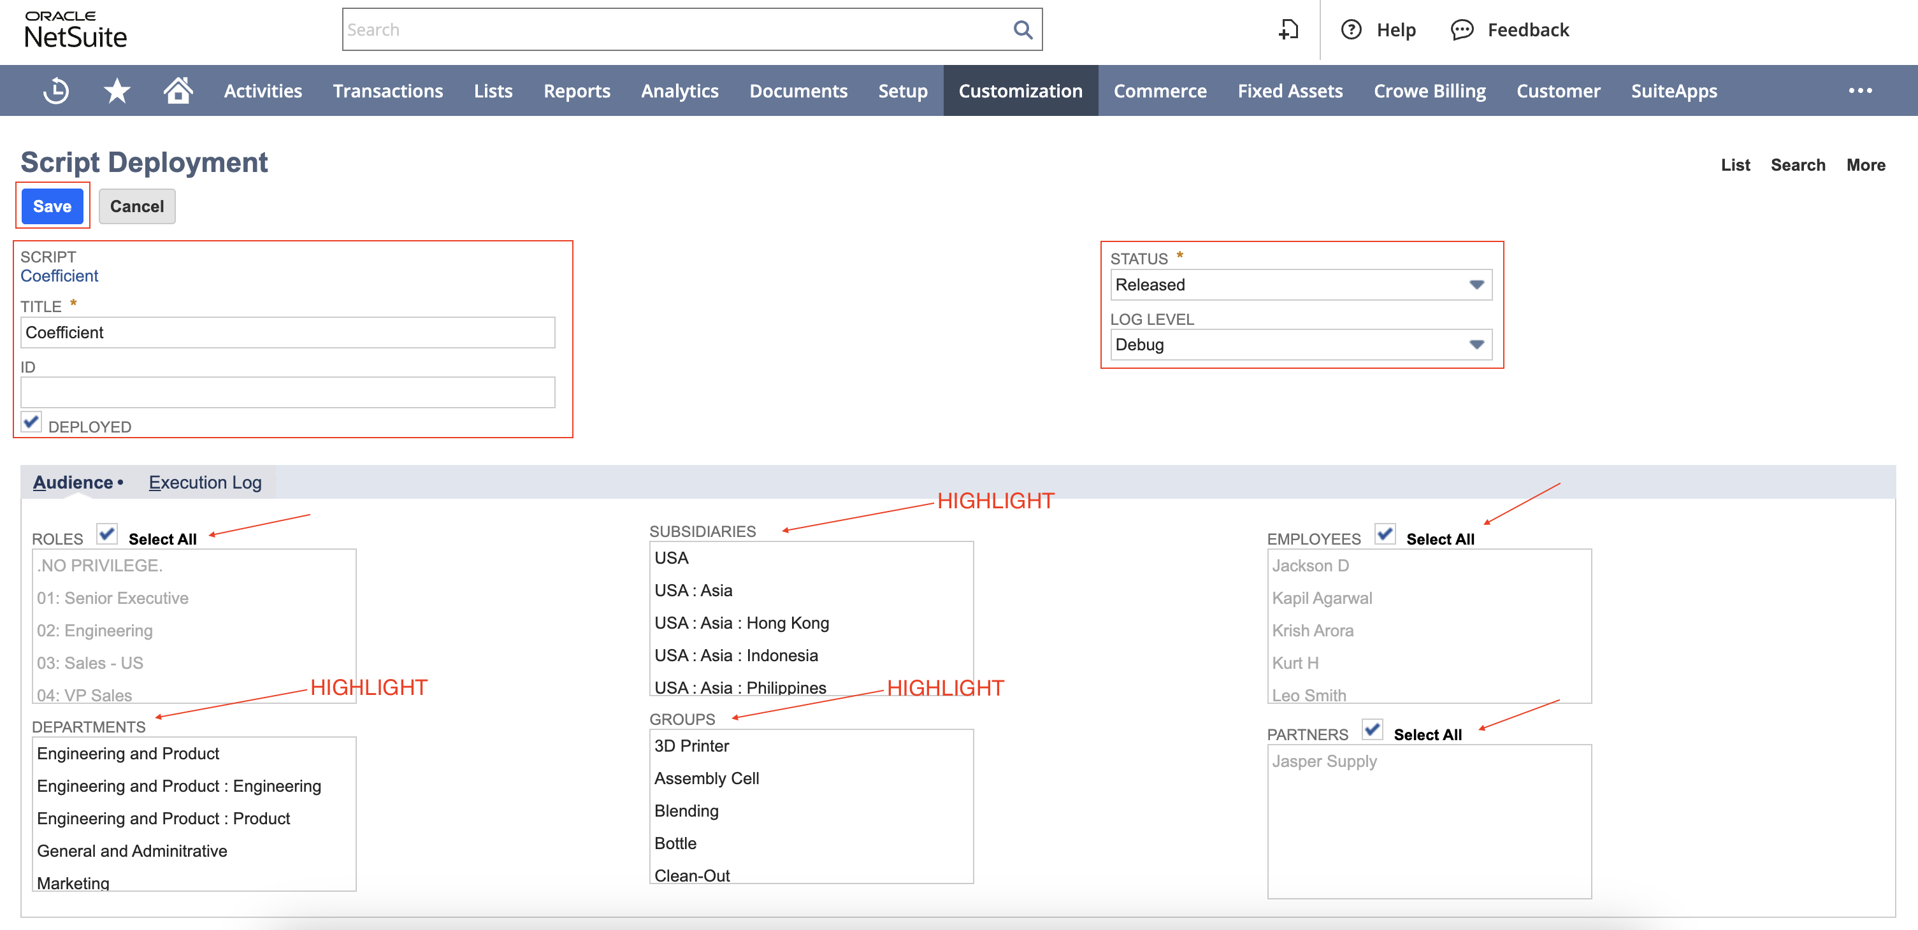Viewport: 1918px width, 930px height.
Task: Click the search magnifier icon
Action: [1023, 30]
